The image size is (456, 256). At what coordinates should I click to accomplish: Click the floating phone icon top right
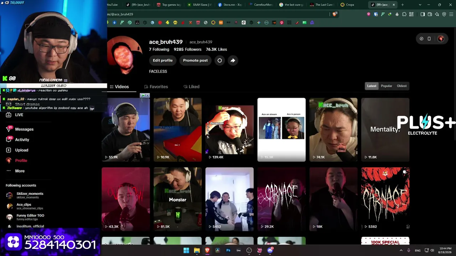[x=429, y=39]
